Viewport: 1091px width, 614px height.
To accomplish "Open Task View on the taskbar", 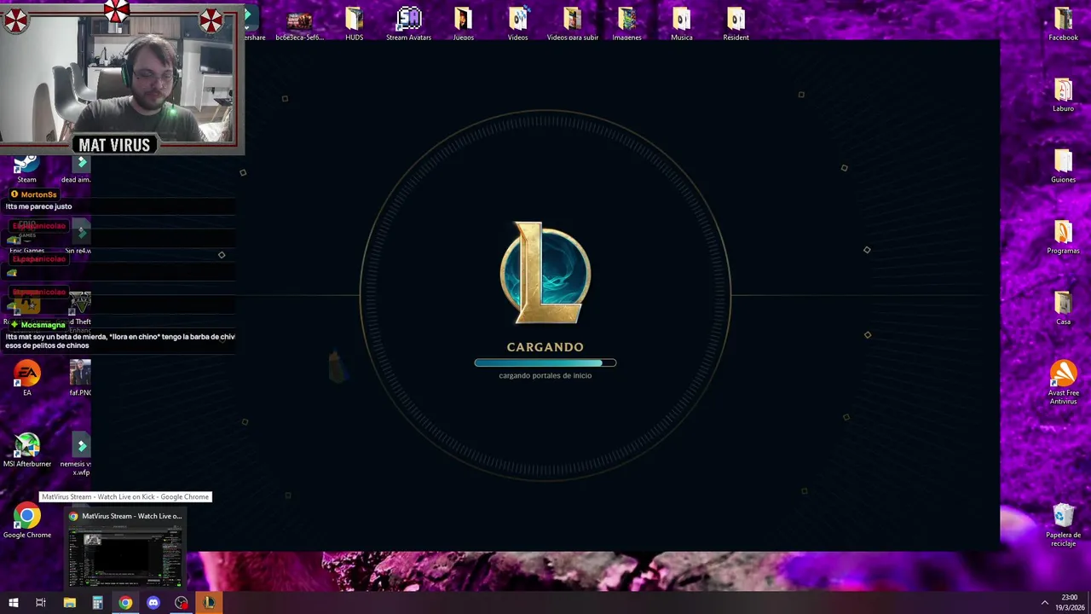I will pos(40,603).
